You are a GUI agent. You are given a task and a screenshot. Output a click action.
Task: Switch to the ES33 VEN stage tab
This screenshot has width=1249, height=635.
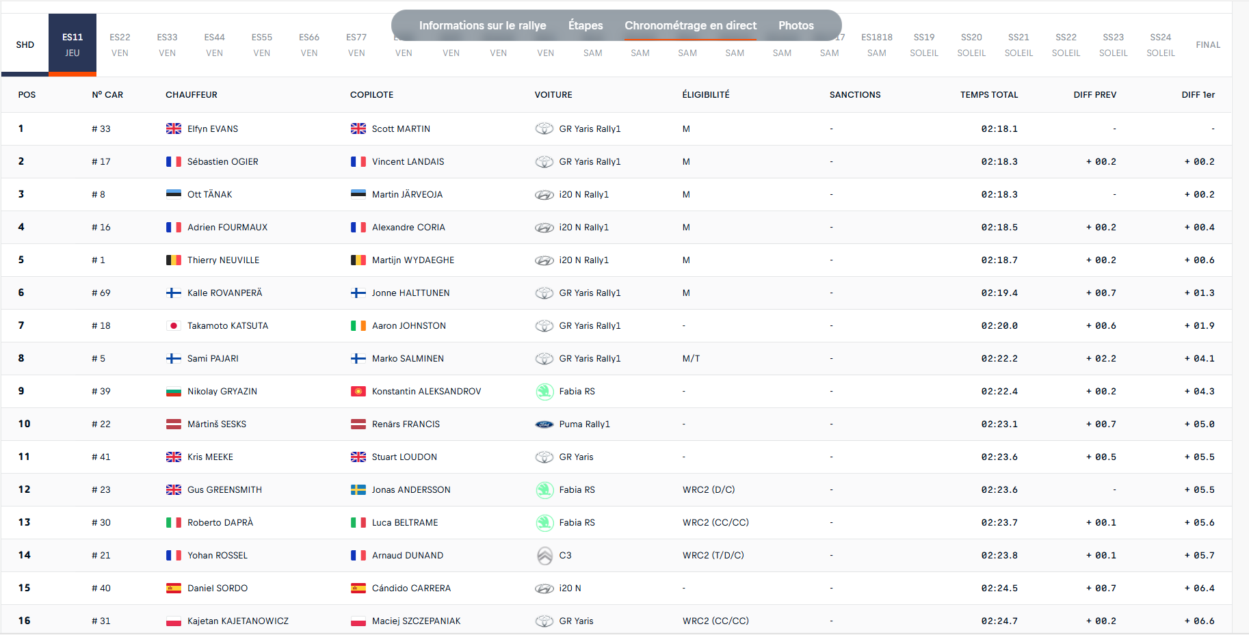click(167, 44)
